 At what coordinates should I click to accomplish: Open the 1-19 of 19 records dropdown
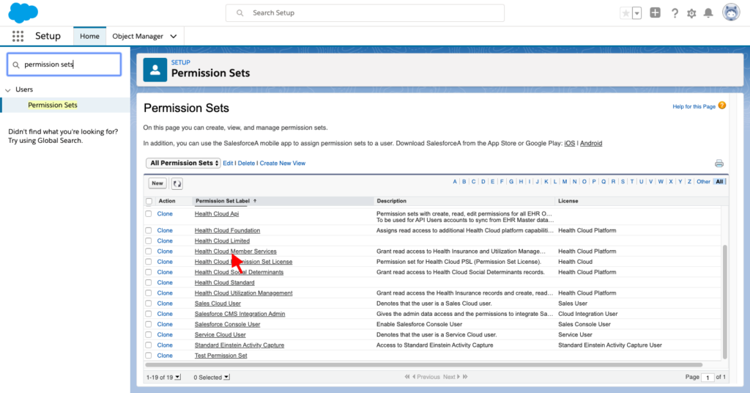163,377
